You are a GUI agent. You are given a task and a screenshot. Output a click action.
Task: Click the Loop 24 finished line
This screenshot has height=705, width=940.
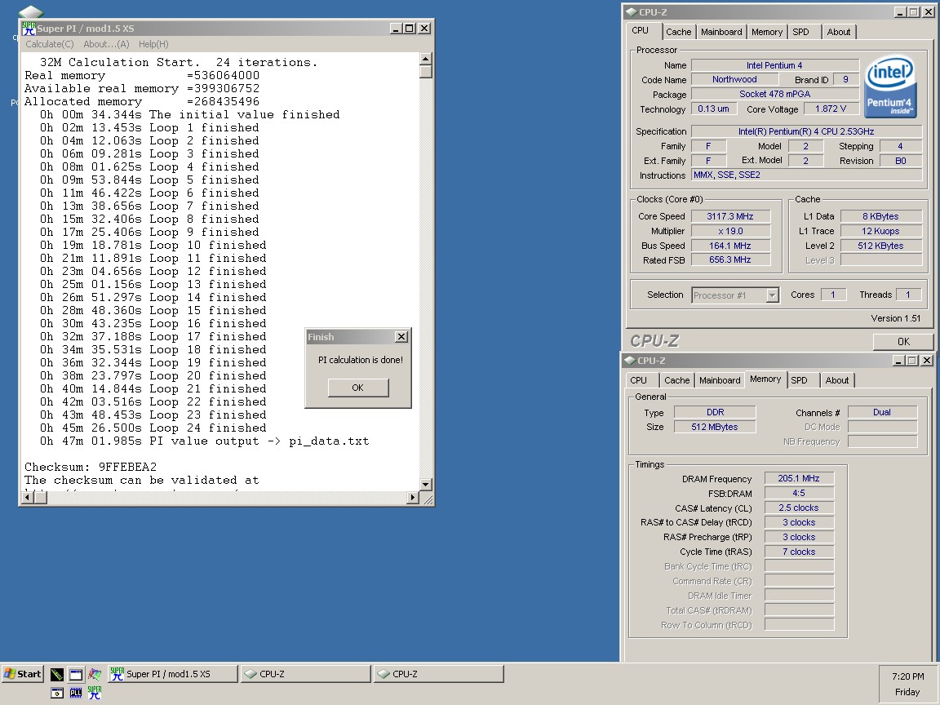point(153,428)
